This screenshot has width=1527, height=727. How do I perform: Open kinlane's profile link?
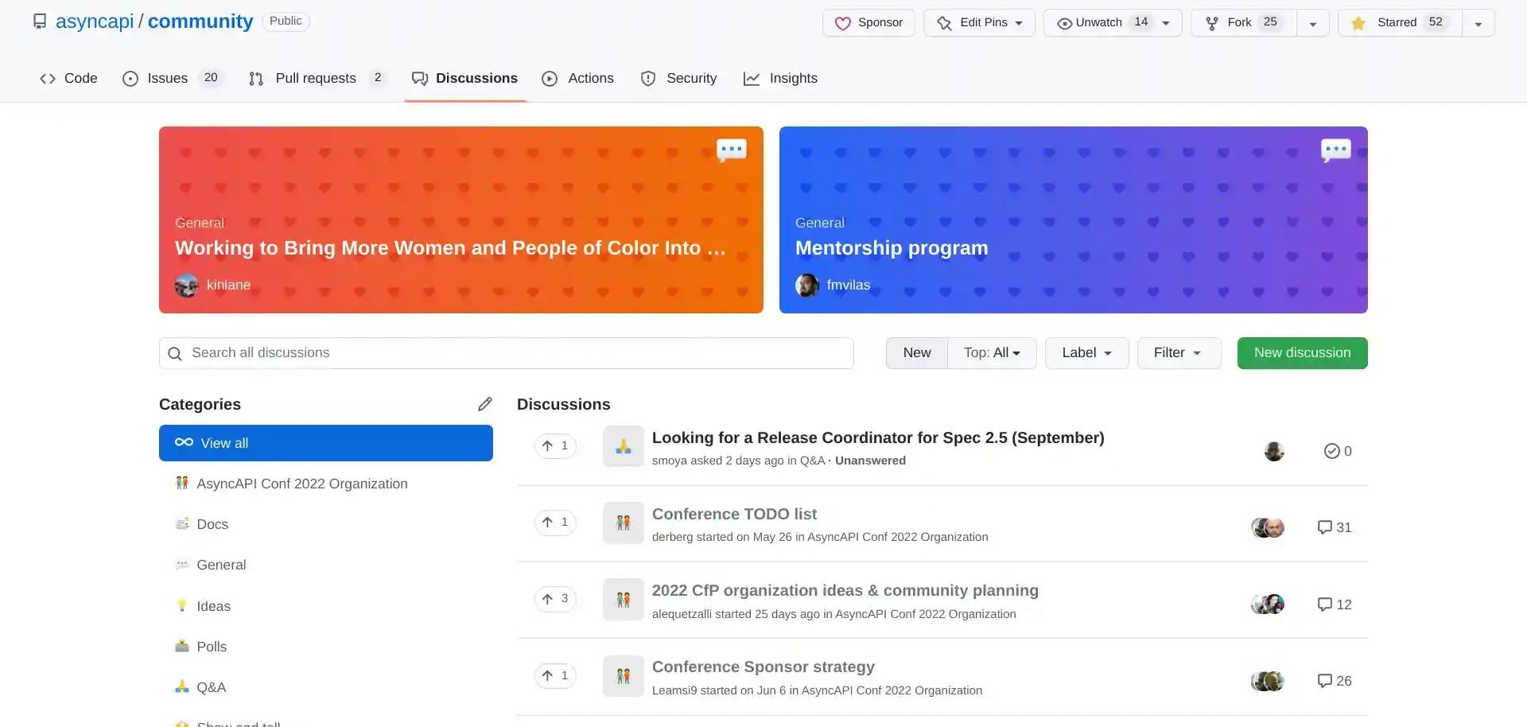click(x=228, y=285)
